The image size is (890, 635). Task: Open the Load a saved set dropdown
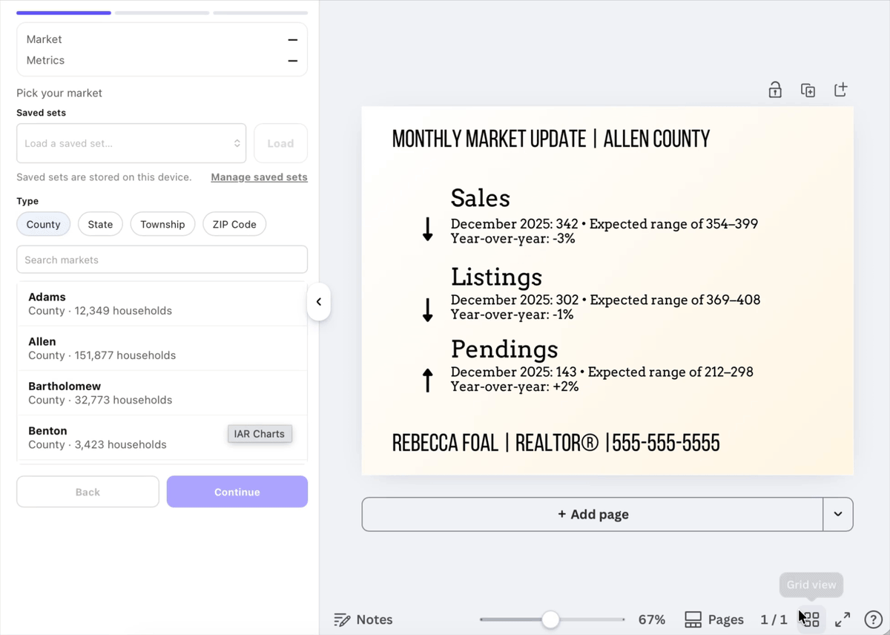131,143
